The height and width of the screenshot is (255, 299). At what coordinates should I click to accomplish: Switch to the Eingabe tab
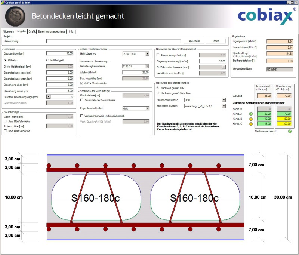click(x=21, y=31)
